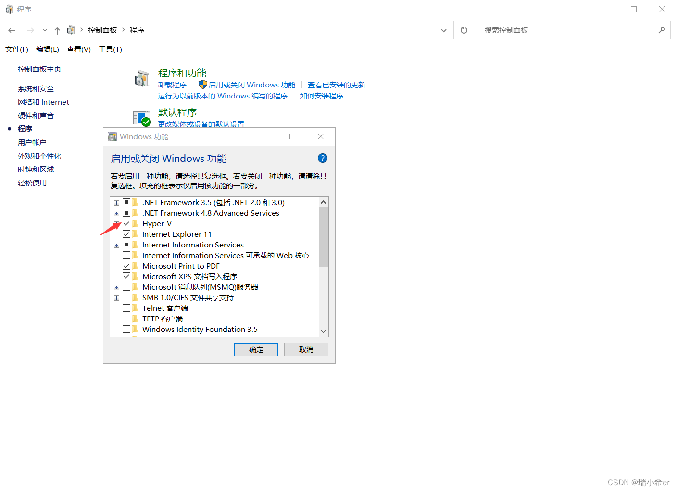Click 确定 to confirm feature changes
677x491 pixels.
(256, 349)
